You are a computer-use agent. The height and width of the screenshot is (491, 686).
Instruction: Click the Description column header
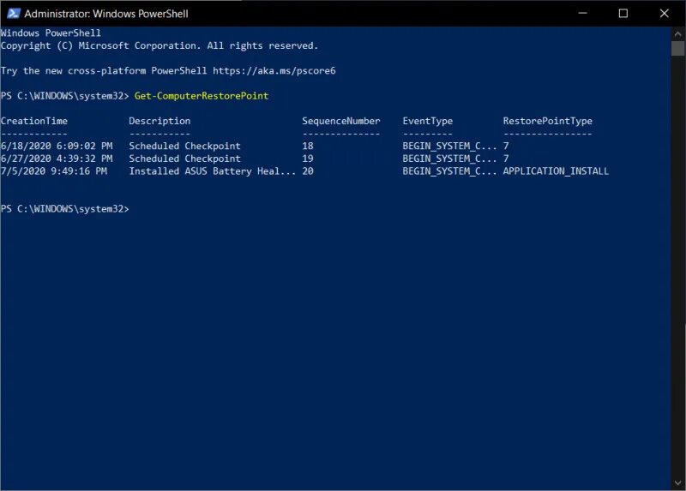(x=159, y=121)
